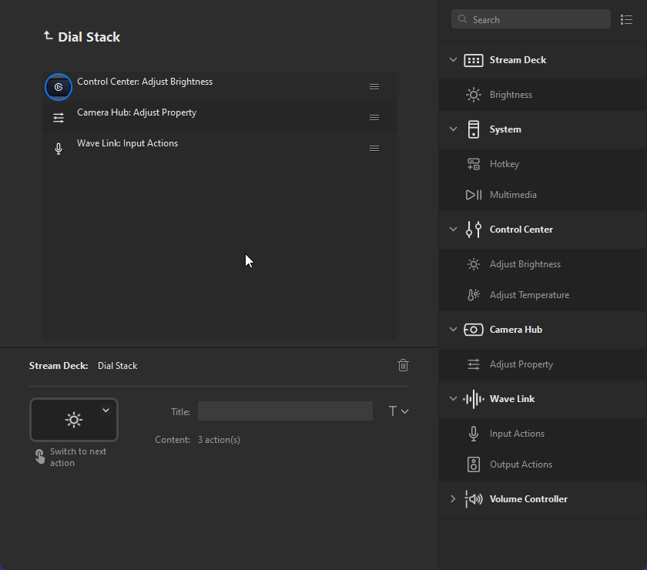Pick Output Actions under Wave Link
647x570 pixels.
tap(521, 464)
